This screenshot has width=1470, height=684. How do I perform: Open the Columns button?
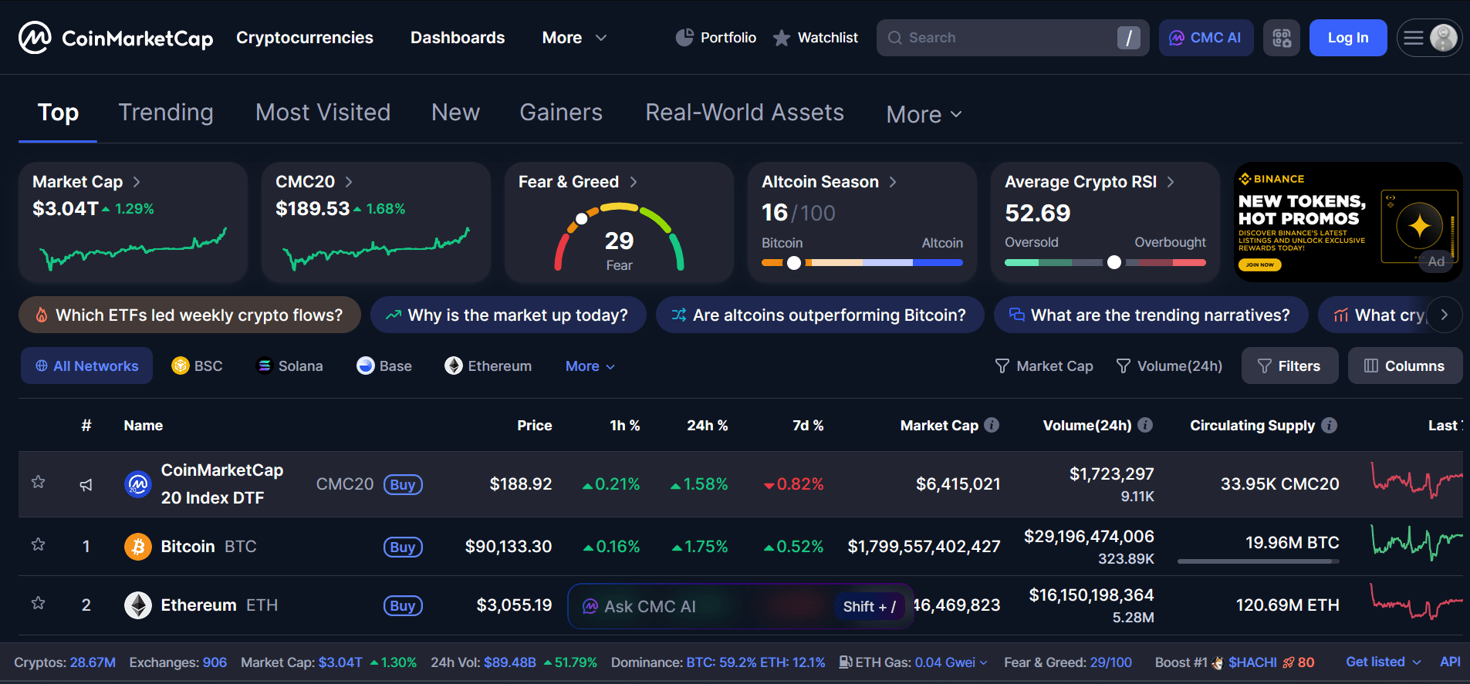click(1405, 366)
